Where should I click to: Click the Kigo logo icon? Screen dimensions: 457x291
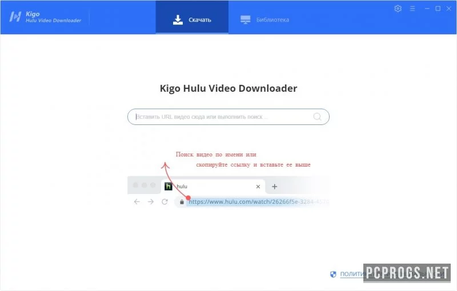click(15, 17)
